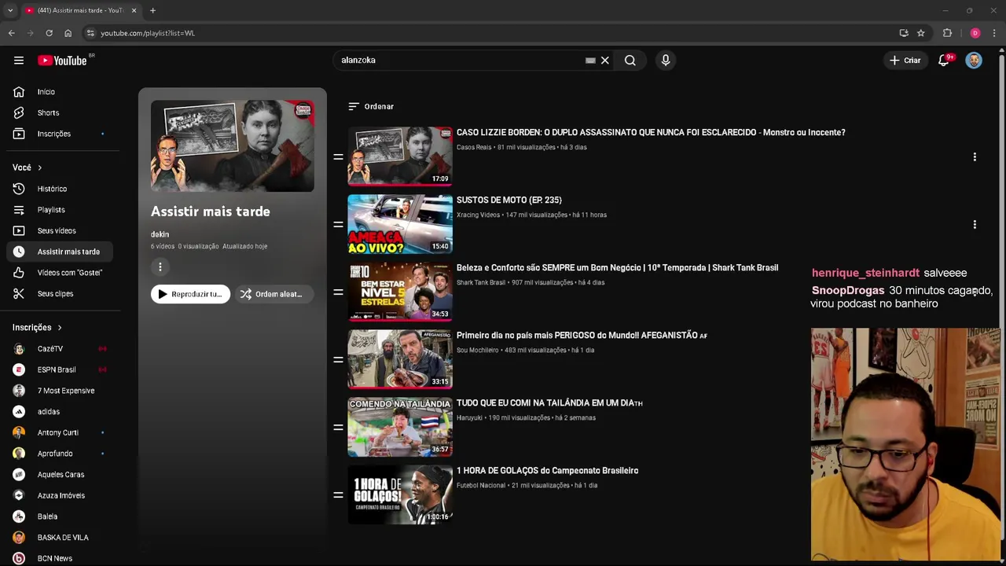Viewport: 1006px width, 566px height.
Task: Grab reorder handle of Sustos de Moto
Action: pos(338,225)
